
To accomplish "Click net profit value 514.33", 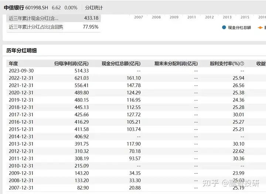I will point(82,71).
